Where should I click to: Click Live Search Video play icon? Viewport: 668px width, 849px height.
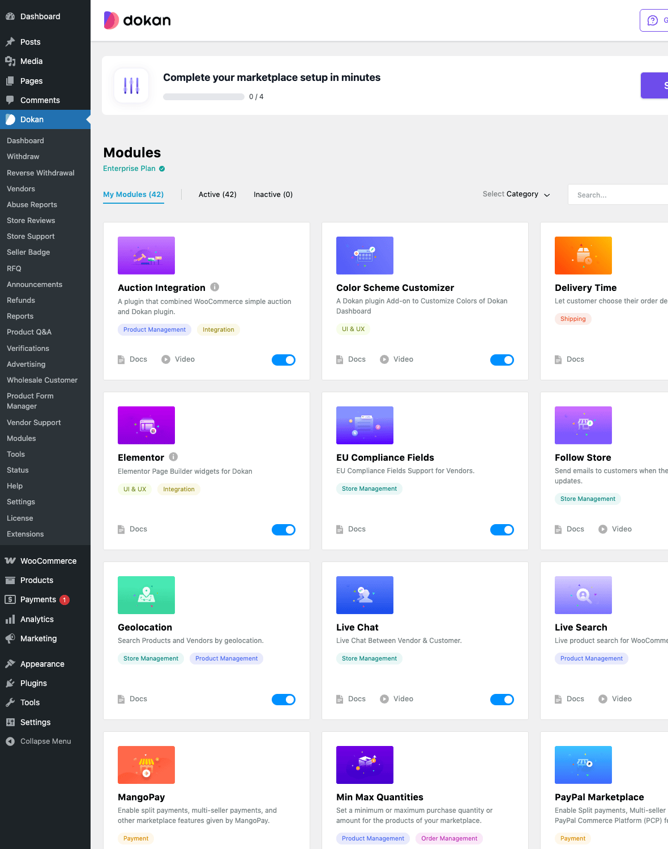(603, 699)
